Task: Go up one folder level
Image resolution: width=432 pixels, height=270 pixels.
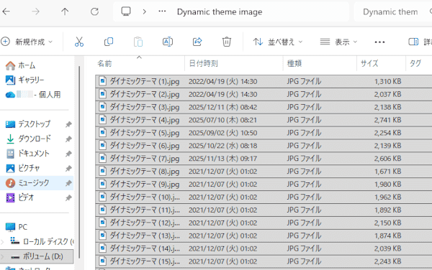Action: pos(65,11)
